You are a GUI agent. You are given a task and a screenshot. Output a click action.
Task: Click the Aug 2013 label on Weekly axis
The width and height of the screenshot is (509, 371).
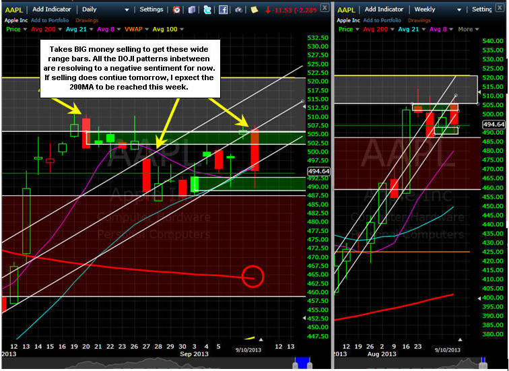[x=382, y=354]
